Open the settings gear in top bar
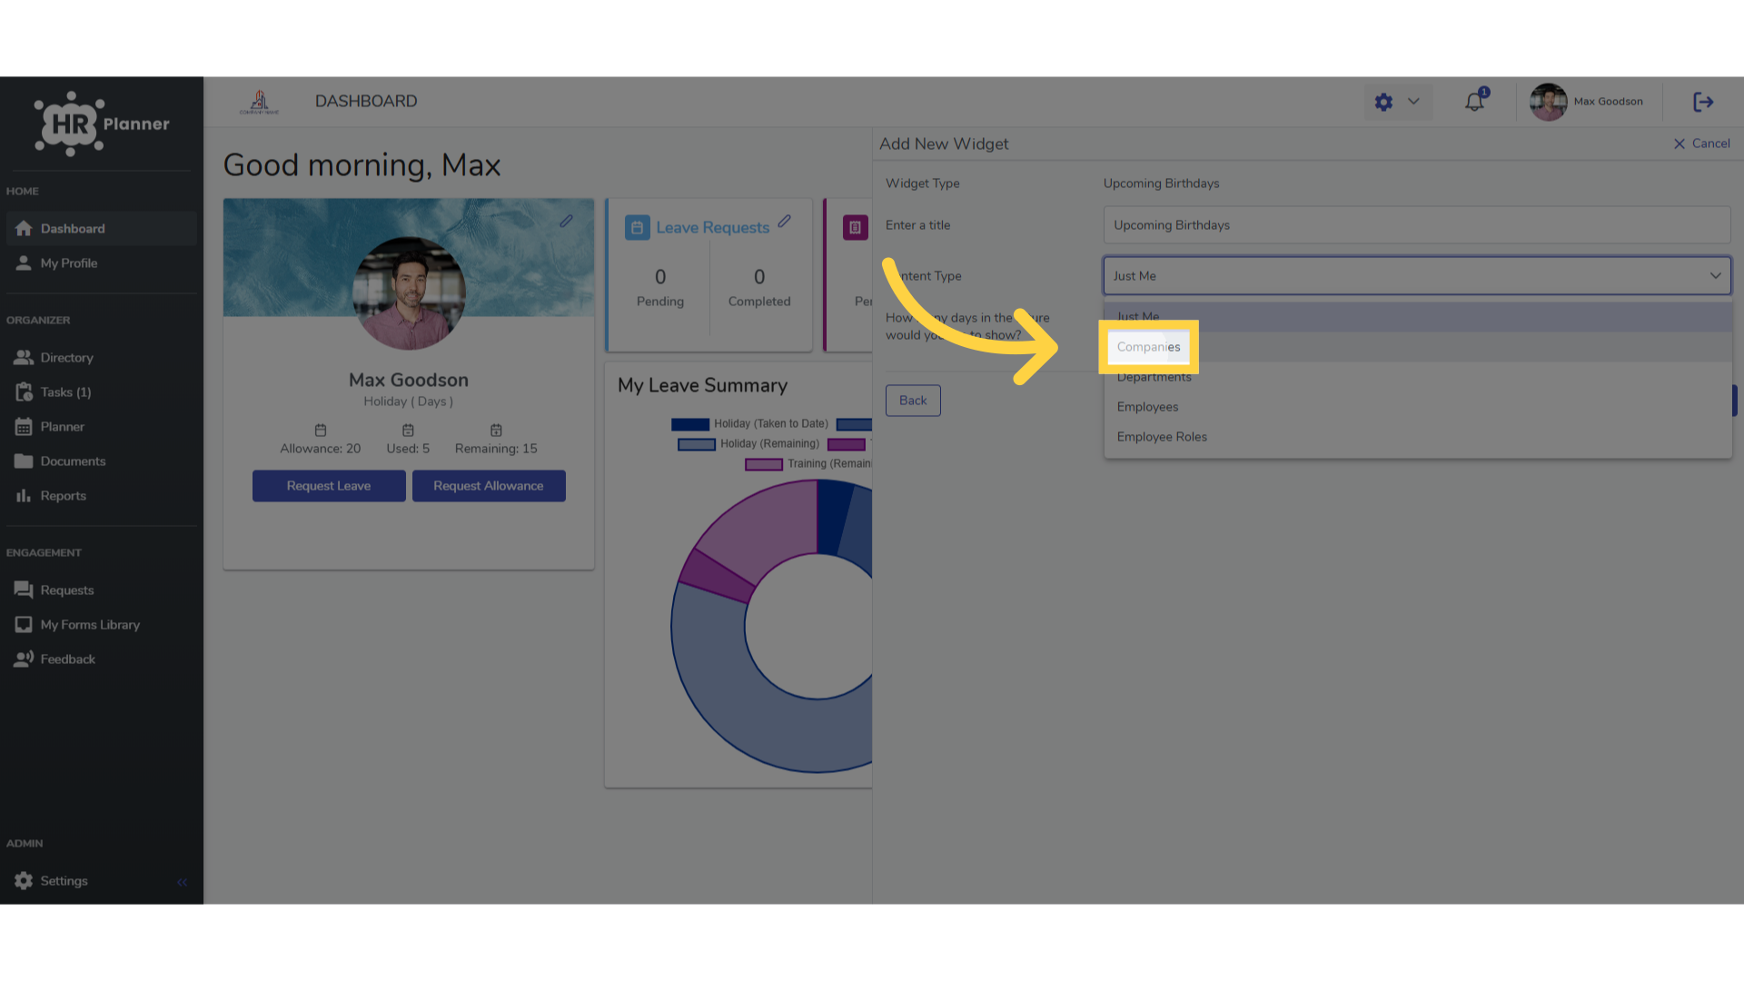Screen dimensions: 1744x981 [x=1383, y=103]
